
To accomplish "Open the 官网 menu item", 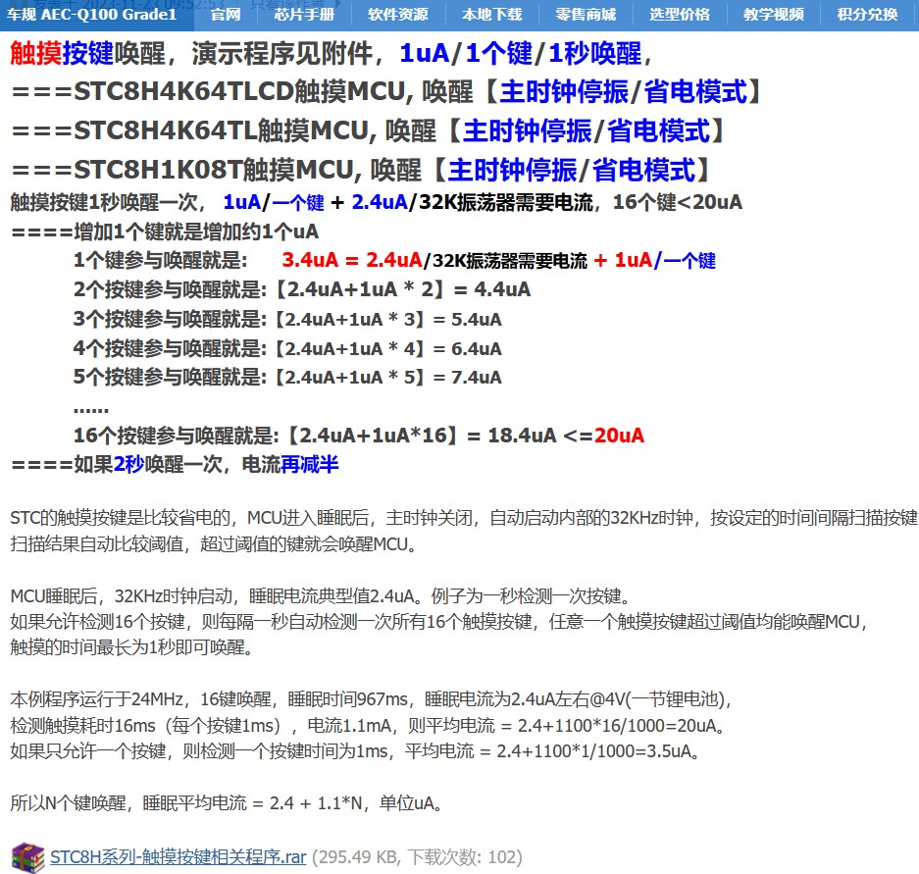I will tap(226, 14).
